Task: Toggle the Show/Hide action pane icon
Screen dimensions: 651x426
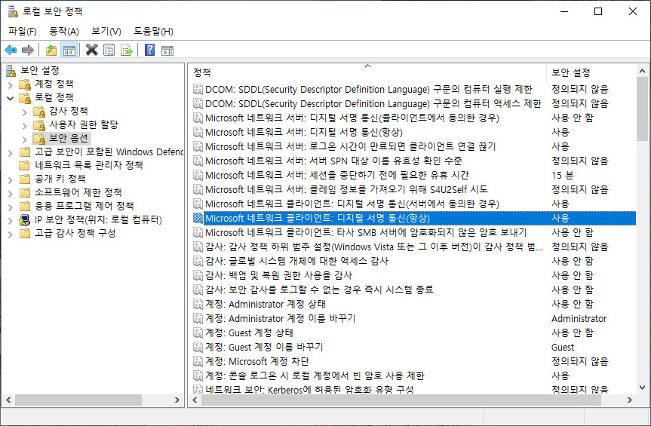Action: coord(167,51)
